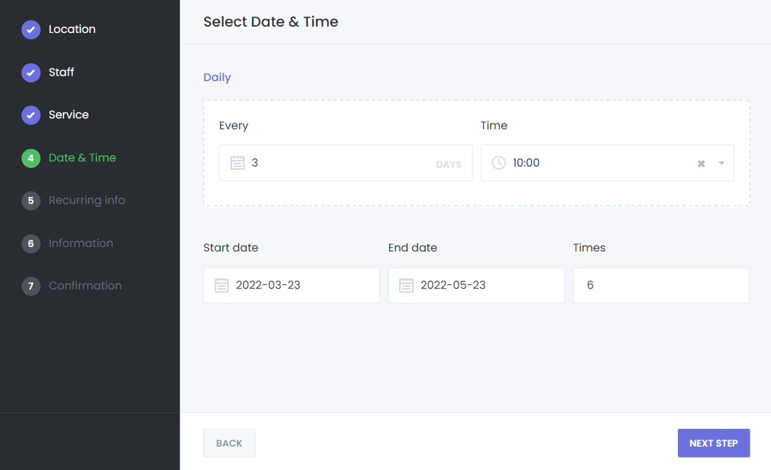The width and height of the screenshot is (771, 470).
Task: Go to the Information step
Action: pos(81,243)
